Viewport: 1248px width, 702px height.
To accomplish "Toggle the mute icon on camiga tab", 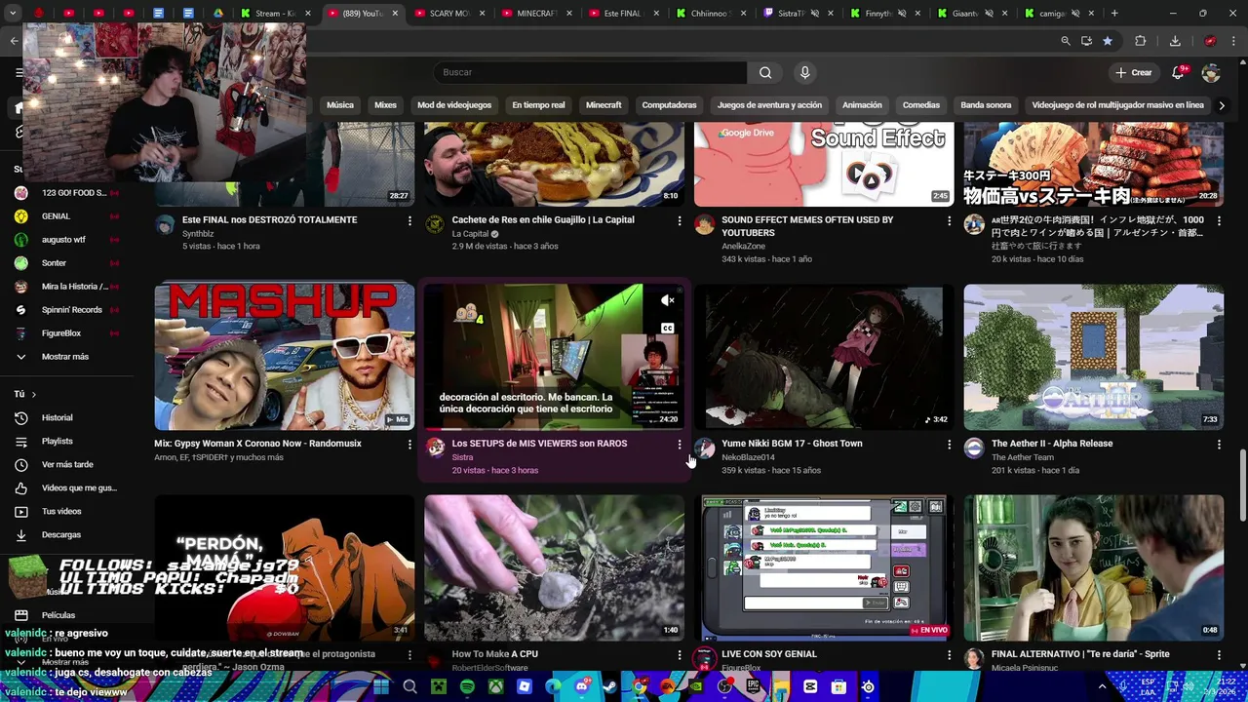I will 1074,14.
